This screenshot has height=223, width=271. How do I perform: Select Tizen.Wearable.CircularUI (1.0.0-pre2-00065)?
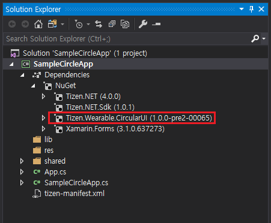(139, 118)
